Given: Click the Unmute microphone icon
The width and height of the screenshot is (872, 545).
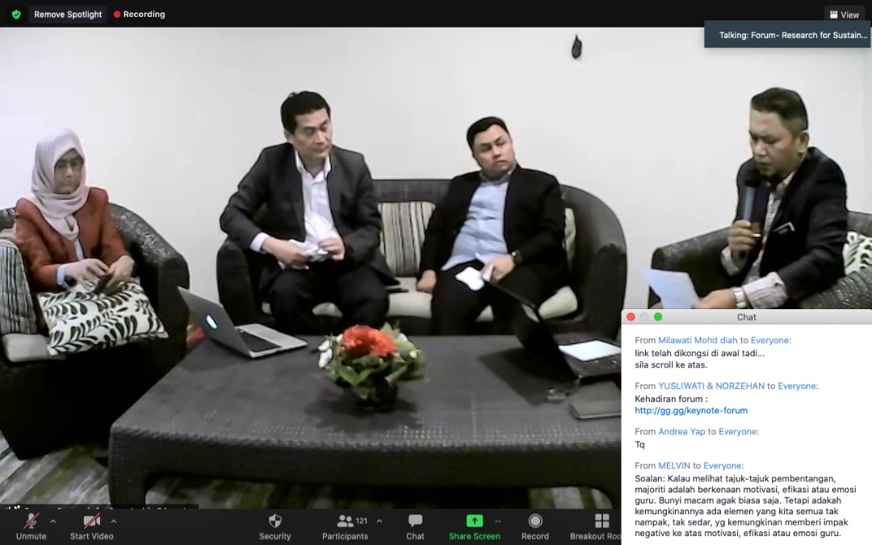Looking at the screenshot, I should (x=31, y=521).
